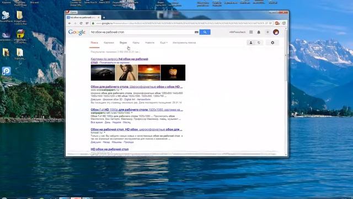This screenshot has height=199, width=353.
Task: Switch to the Карты tab
Action: [136, 43]
